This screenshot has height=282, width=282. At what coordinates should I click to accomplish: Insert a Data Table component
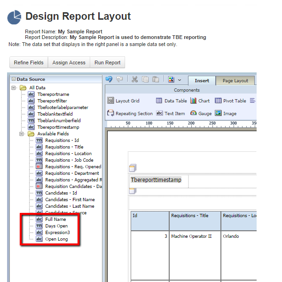coord(172,101)
